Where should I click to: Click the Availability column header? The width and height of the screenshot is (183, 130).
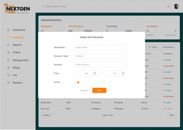tap(168, 54)
